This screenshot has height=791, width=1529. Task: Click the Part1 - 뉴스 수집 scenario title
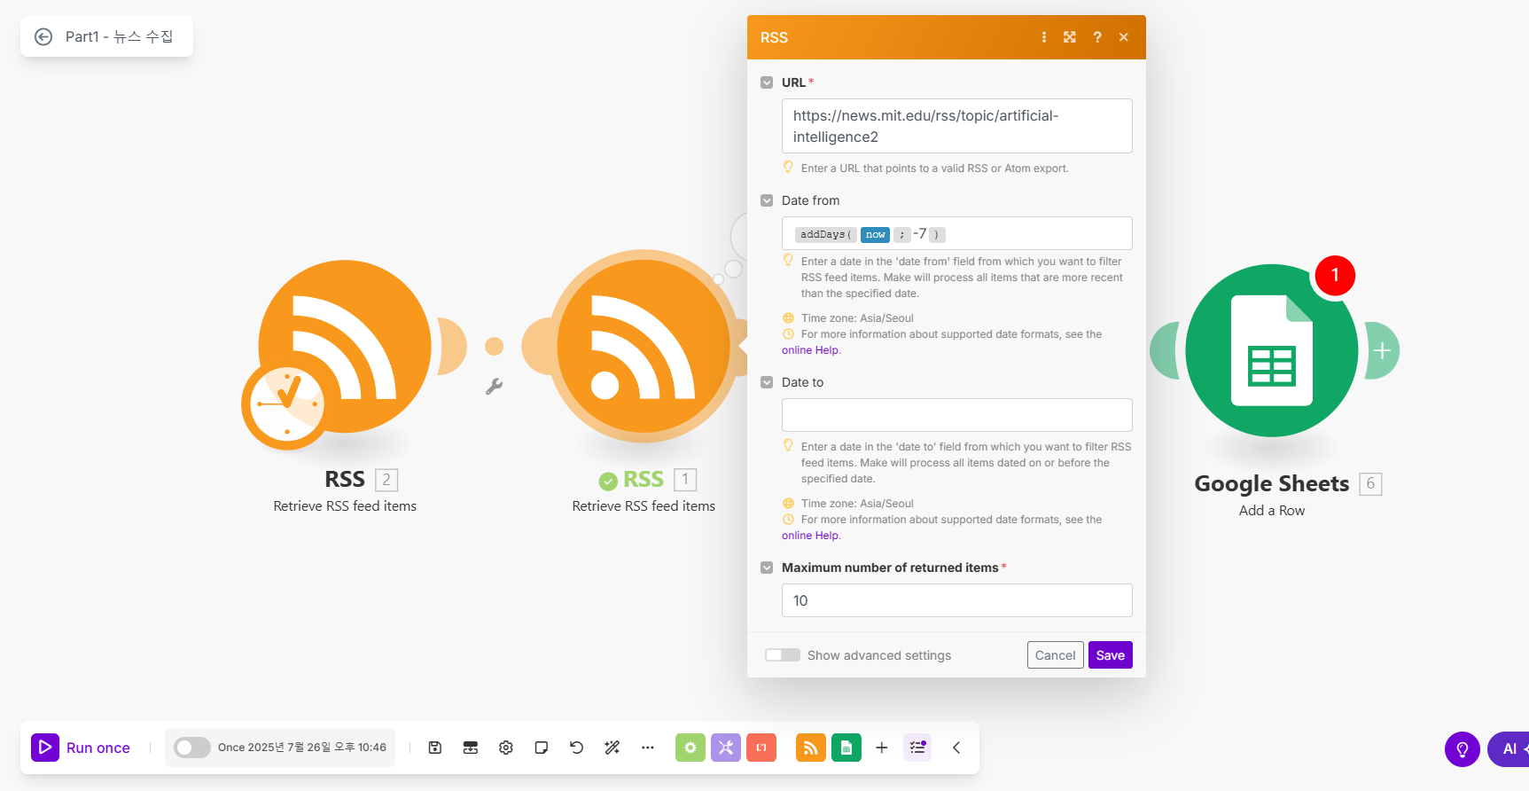pos(119,36)
